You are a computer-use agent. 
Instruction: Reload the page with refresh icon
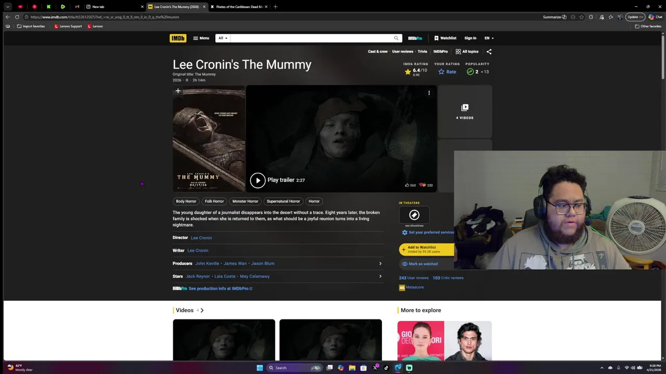coord(17,17)
